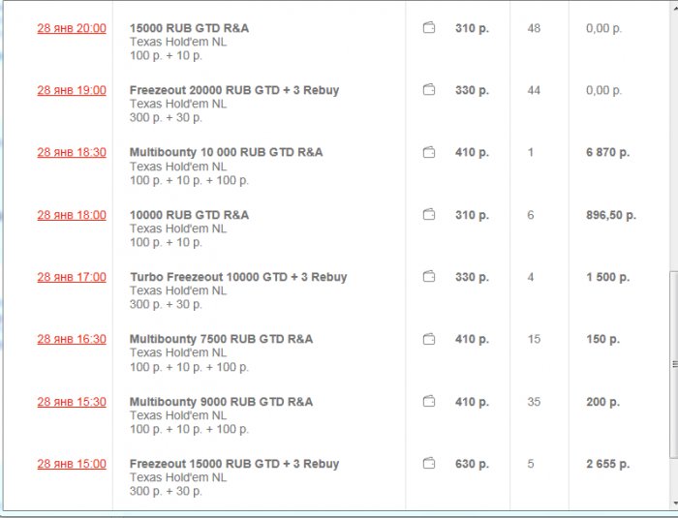Click wallet icon for Multibounty 7500 RUB
678x518 pixels.
pyautogui.click(x=429, y=339)
